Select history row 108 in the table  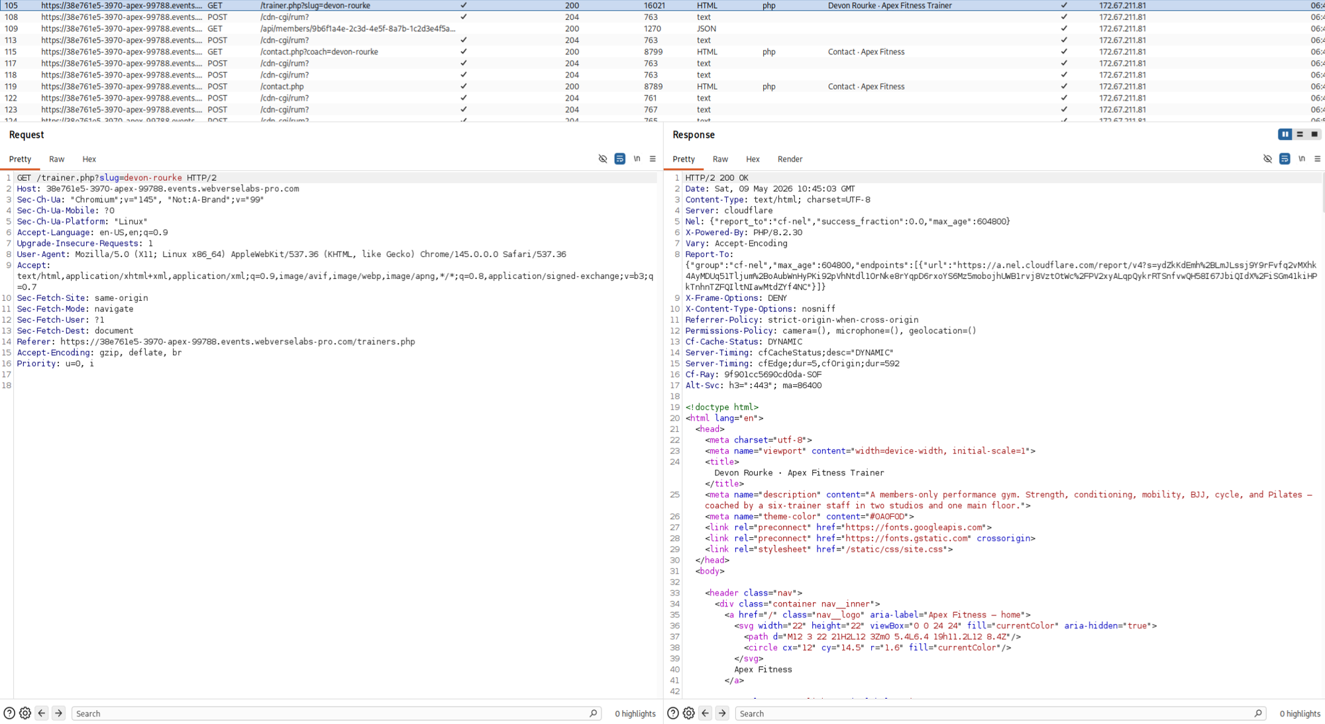click(x=662, y=17)
